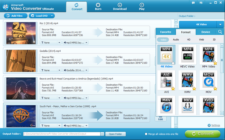This screenshot has width=225, height=140.
Task: Open the Favorite formats tab
Action: pyautogui.click(x=166, y=32)
